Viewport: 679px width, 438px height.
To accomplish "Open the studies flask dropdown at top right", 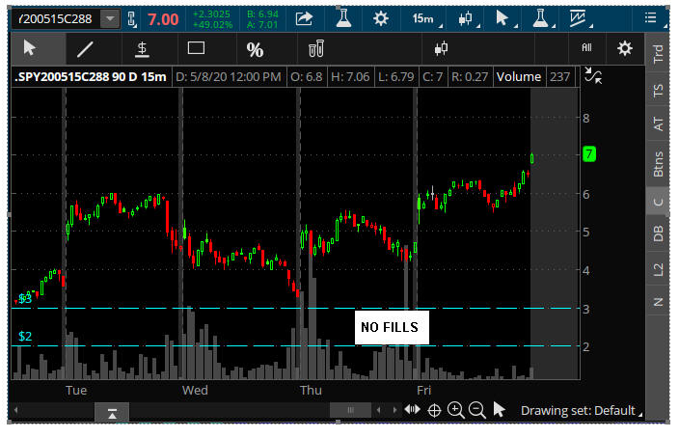I will (543, 19).
